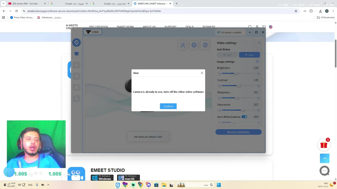Open the website region flag selector

click(271, 27)
